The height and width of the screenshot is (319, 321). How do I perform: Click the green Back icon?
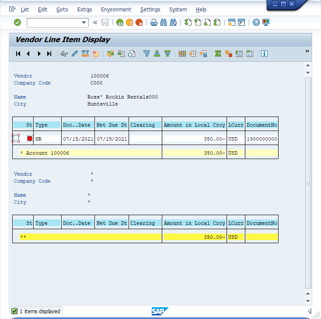[120, 22]
